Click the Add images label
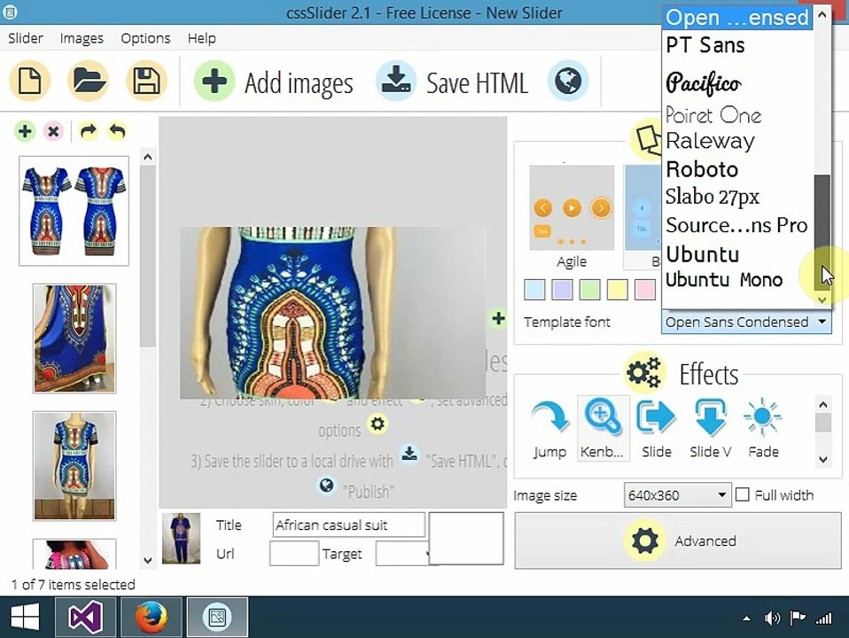 pyautogui.click(x=299, y=83)
